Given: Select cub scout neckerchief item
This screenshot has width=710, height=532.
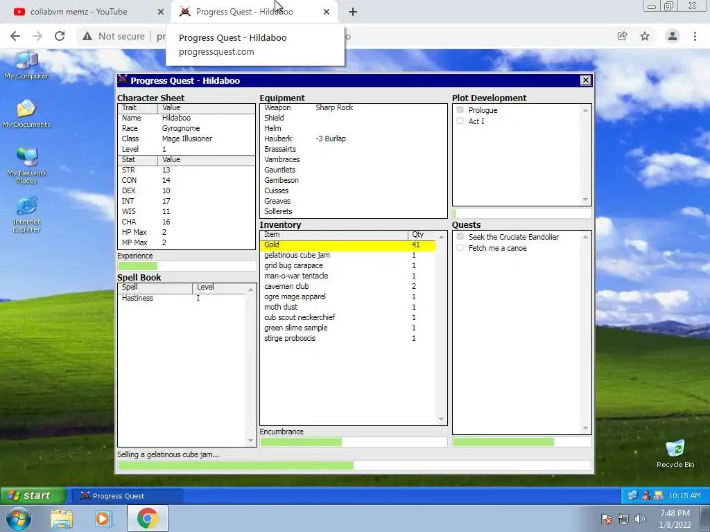Looking at the screenshot, I should tap(348, 317).
